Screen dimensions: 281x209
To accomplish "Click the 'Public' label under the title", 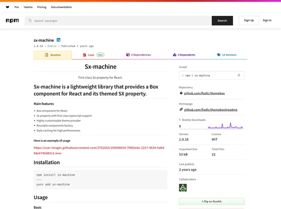I will pyautogui.click(x=52, y=46).
